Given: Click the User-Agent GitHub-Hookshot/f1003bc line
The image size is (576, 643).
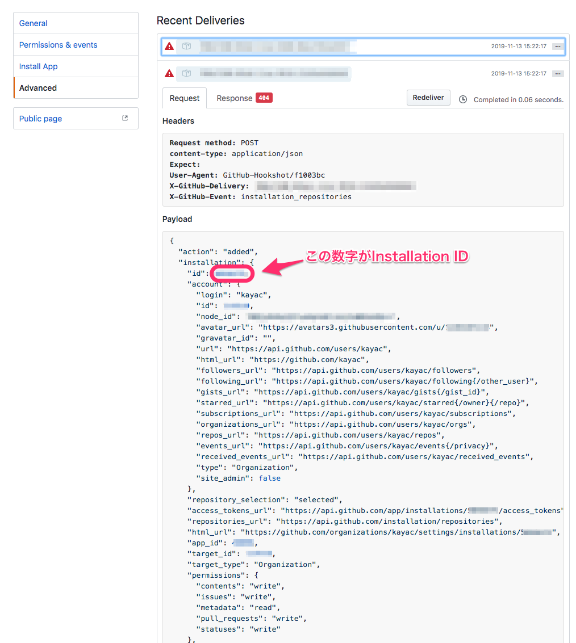Looking at the screenshot, I should pyautogui.click(x=247, y=175).
